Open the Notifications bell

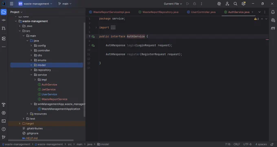pos(273,12)
